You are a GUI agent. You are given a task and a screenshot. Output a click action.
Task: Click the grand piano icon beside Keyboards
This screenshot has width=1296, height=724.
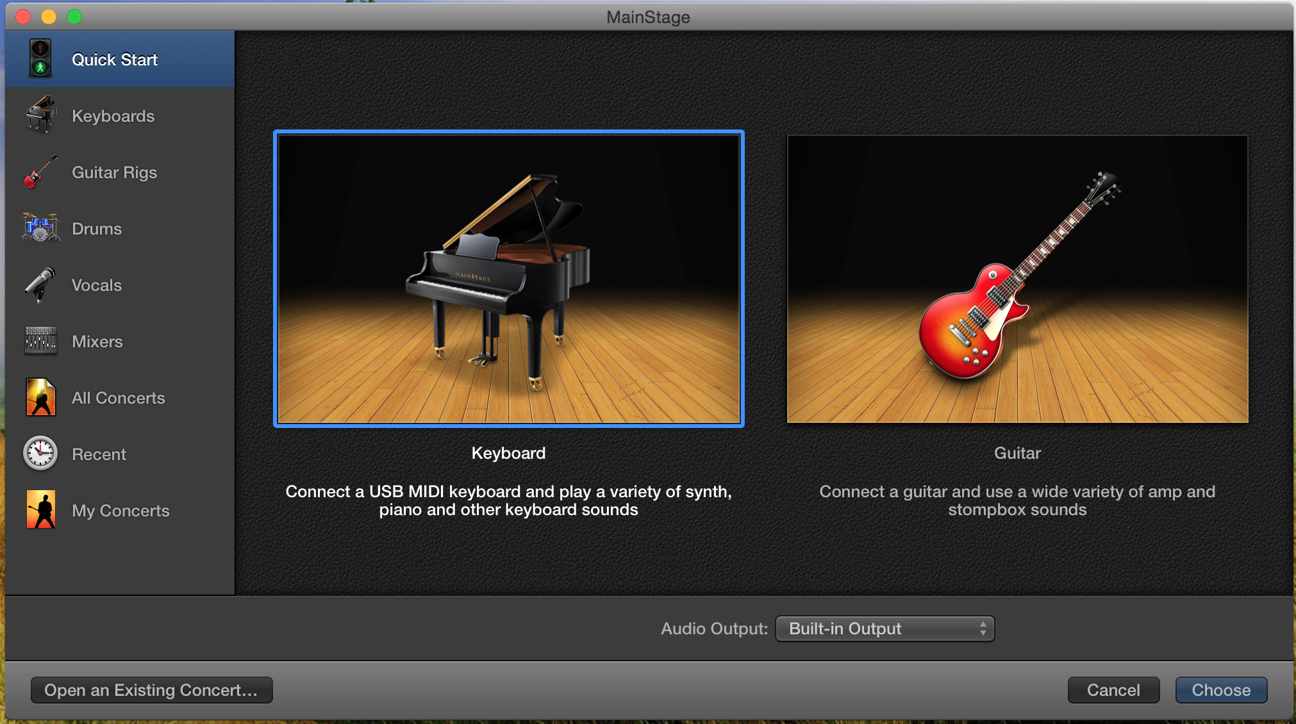coord(40,115)
